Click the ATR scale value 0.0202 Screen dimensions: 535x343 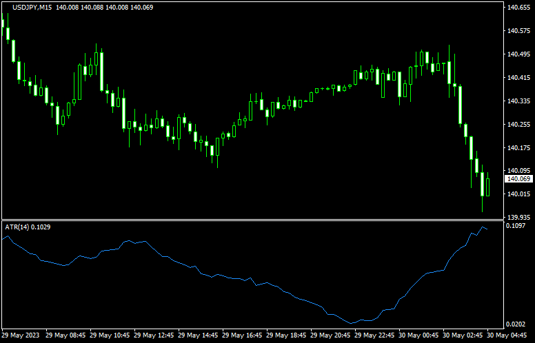coord(516,324)
